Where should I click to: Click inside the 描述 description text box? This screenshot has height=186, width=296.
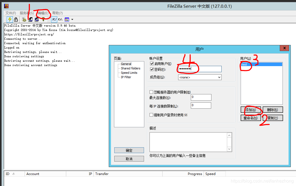click(x=188, y=142)
